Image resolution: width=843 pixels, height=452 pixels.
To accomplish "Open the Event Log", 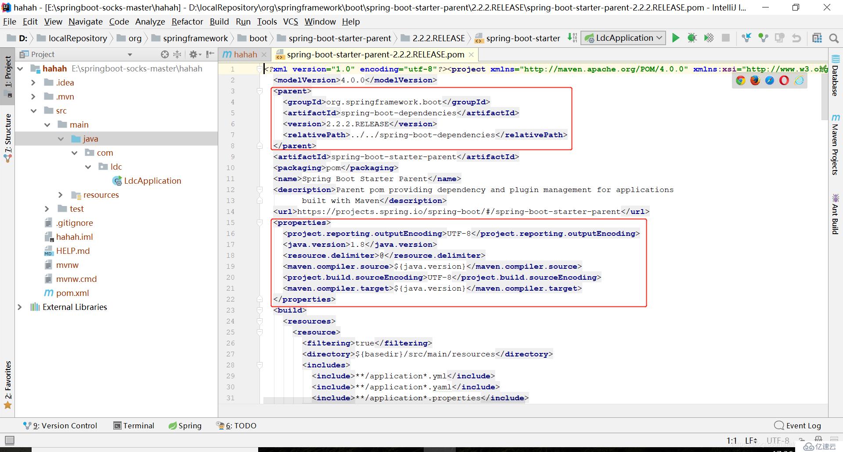I will [798, 426].
